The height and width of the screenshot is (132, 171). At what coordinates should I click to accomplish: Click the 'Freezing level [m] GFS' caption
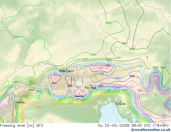[x=22, y=126]
